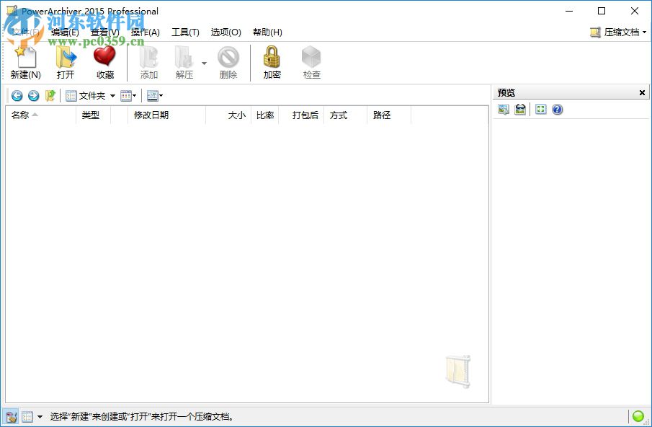Open the 解压 extract dropdown arrow
This screenshot has height=427, width=652.
[x=204, y=63]
